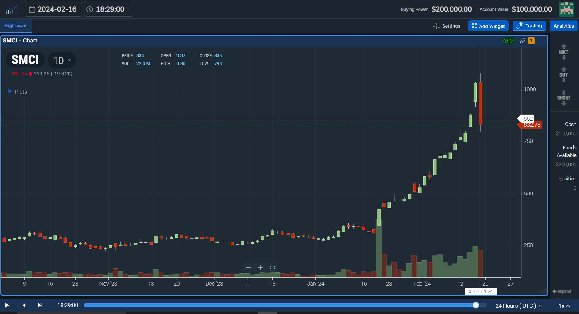The width and height of the screenshot is (579, 314).
Task: Click the chart link icon
Action: tap(522, 41)
